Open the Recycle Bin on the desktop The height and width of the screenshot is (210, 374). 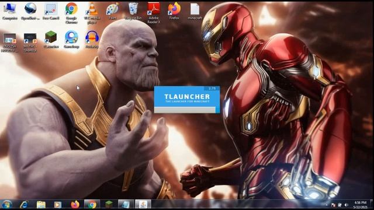[x=133, y=12]
